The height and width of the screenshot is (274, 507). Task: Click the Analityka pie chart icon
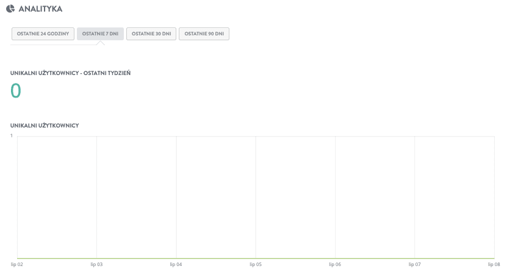[10, 9]
